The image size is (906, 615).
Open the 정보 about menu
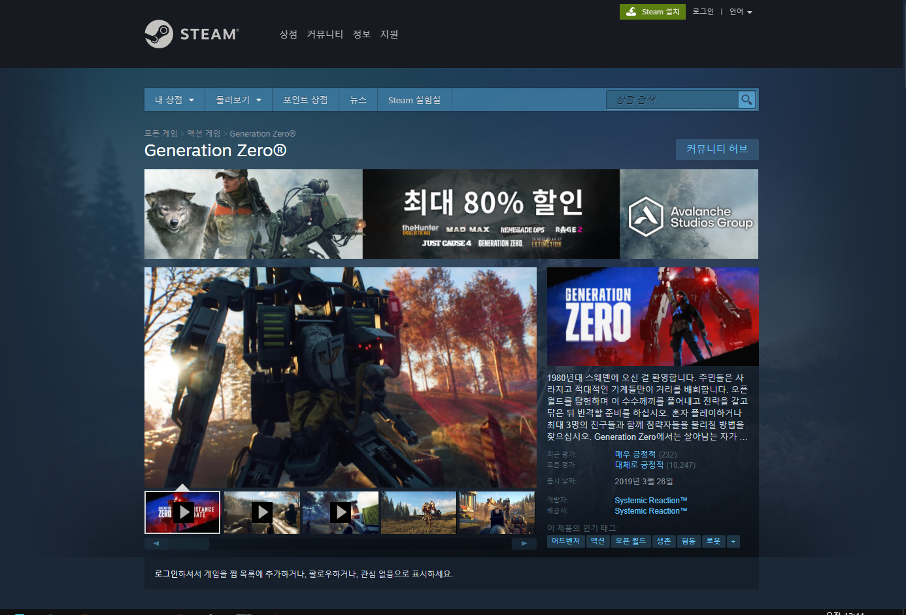click(361, 34)
